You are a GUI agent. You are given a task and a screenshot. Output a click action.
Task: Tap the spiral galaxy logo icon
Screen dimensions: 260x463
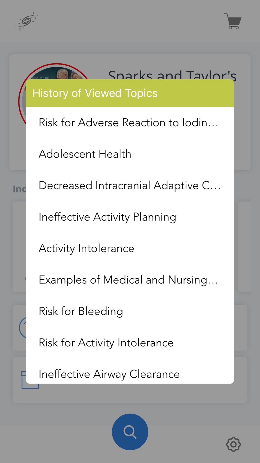coord(27,21)
